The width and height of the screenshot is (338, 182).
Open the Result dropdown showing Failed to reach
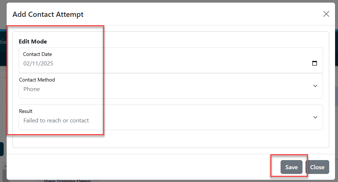pyautogui.click(x=171, y=117)
